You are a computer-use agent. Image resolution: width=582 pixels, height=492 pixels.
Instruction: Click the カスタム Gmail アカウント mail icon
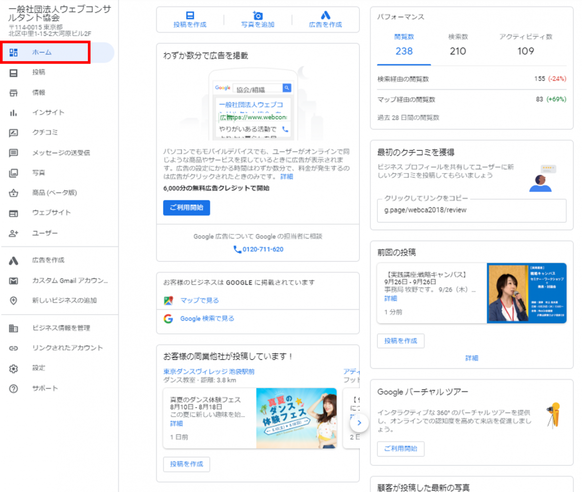pos(14,281)
